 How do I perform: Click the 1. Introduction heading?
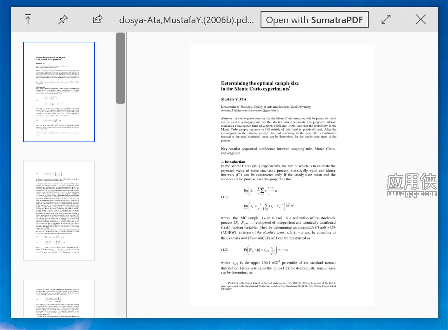(233, 162)
